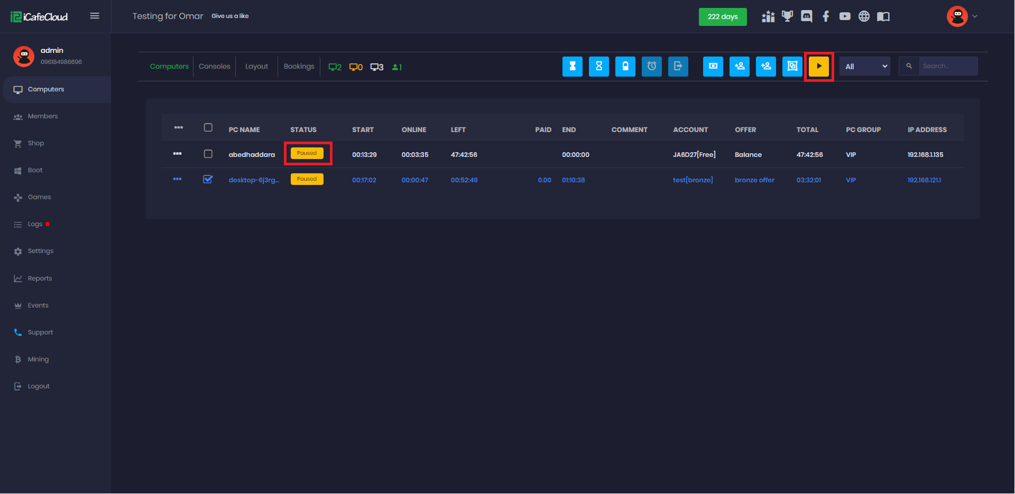Open the YouTube icon in header
The height and width of the screenshot is (494, 1015).
tap(845, 16)
